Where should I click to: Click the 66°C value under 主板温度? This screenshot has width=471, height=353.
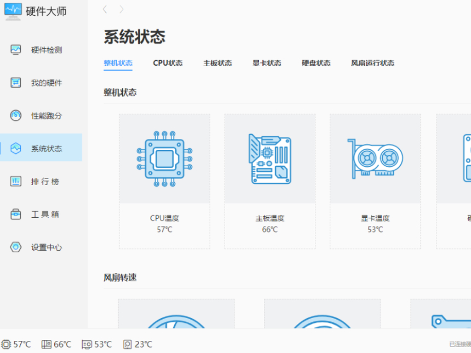pyautogui.click(x=270, y=230)
